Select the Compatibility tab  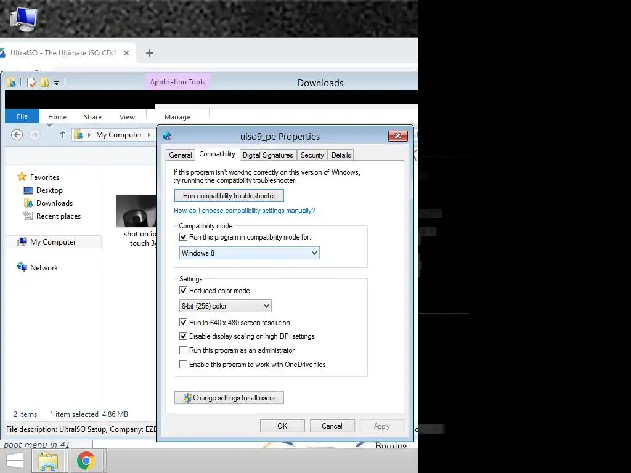pos(217,154)
